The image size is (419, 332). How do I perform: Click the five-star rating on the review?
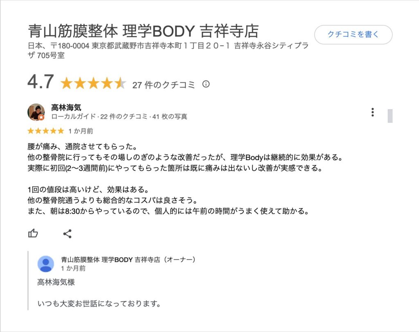46,131
